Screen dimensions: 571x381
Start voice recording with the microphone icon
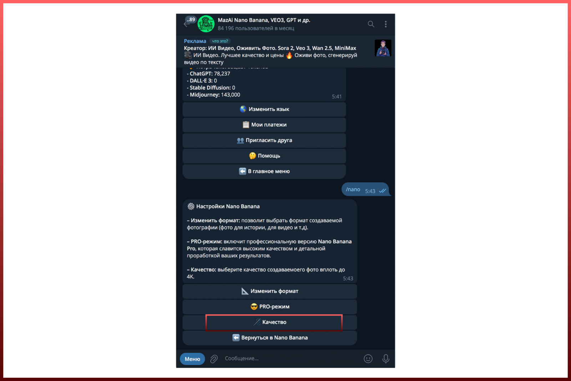[385, 359]
